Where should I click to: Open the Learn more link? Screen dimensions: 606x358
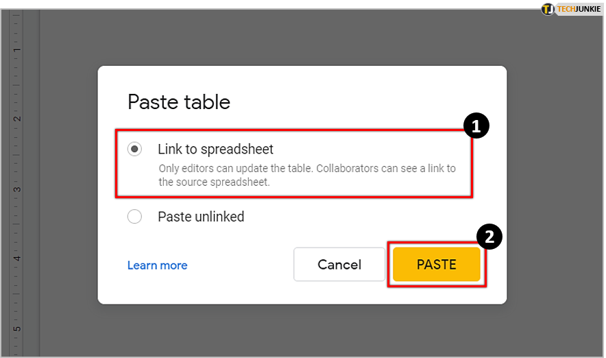pyautogui.click(x=157, y=265)
